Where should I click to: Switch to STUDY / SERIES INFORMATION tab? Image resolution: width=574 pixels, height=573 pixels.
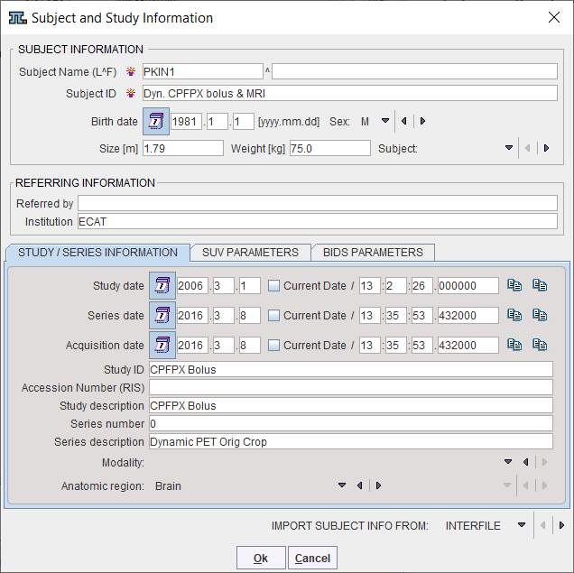pyautogui.click(x=97, y=253)
